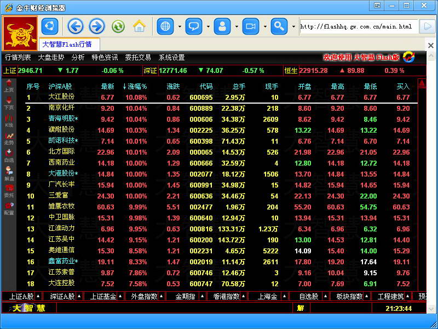Viewport: 438px width, 329px height.
Task: Click the 大智慧 logo in the status bar
Action: 29,308
